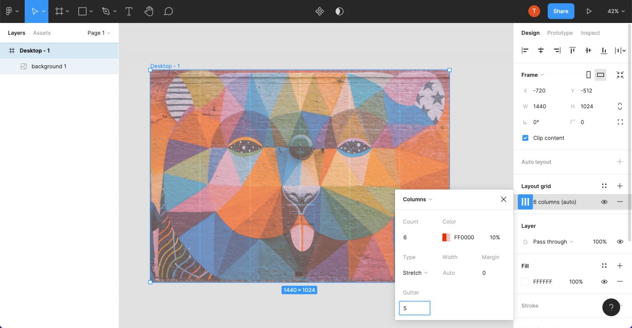
Task: Expand the Stretch type dropdown
Action: [415, 273]
